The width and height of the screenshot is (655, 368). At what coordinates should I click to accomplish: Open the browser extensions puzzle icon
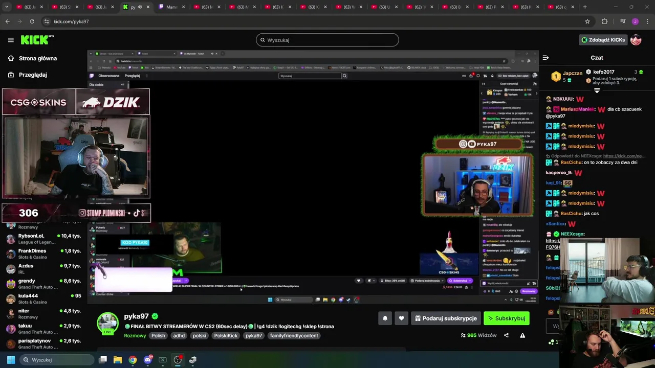tap(605, 21)
